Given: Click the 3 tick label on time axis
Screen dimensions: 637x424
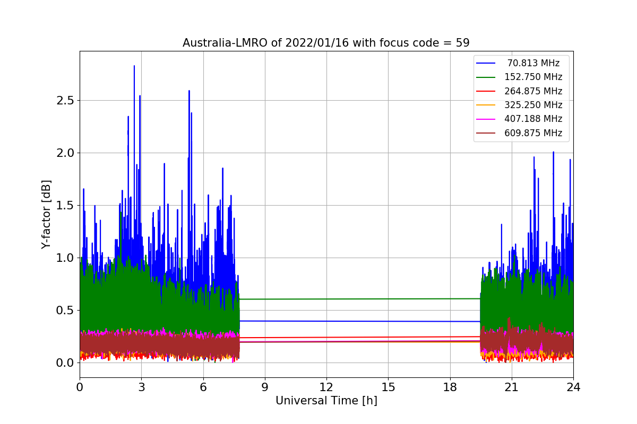Looking at the screenshot, I should click(141, 387).
